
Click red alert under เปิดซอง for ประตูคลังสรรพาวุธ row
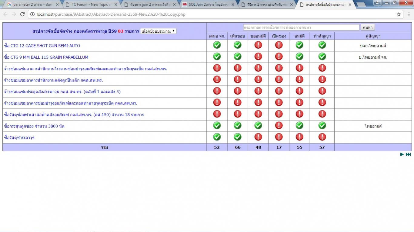click(279, 91)
